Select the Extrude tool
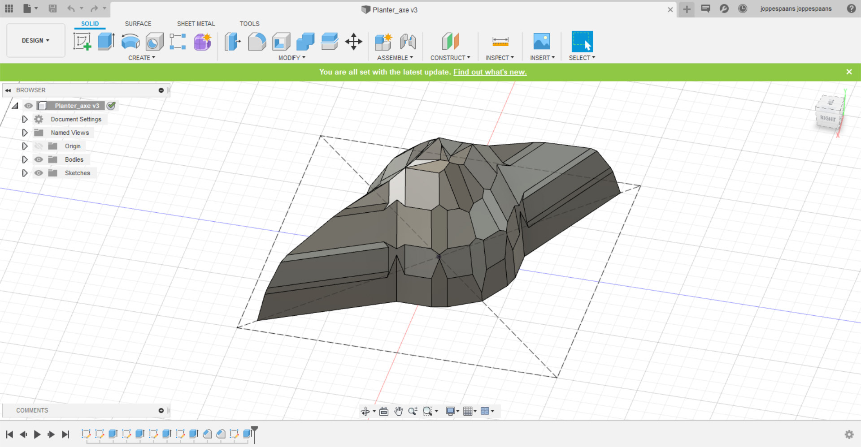Screen dimensions: 861x447 click(x=106, y=42)
